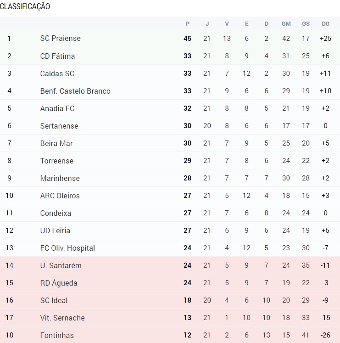
Task: Select Caldas SC in the standings
Action: point(57,73)
